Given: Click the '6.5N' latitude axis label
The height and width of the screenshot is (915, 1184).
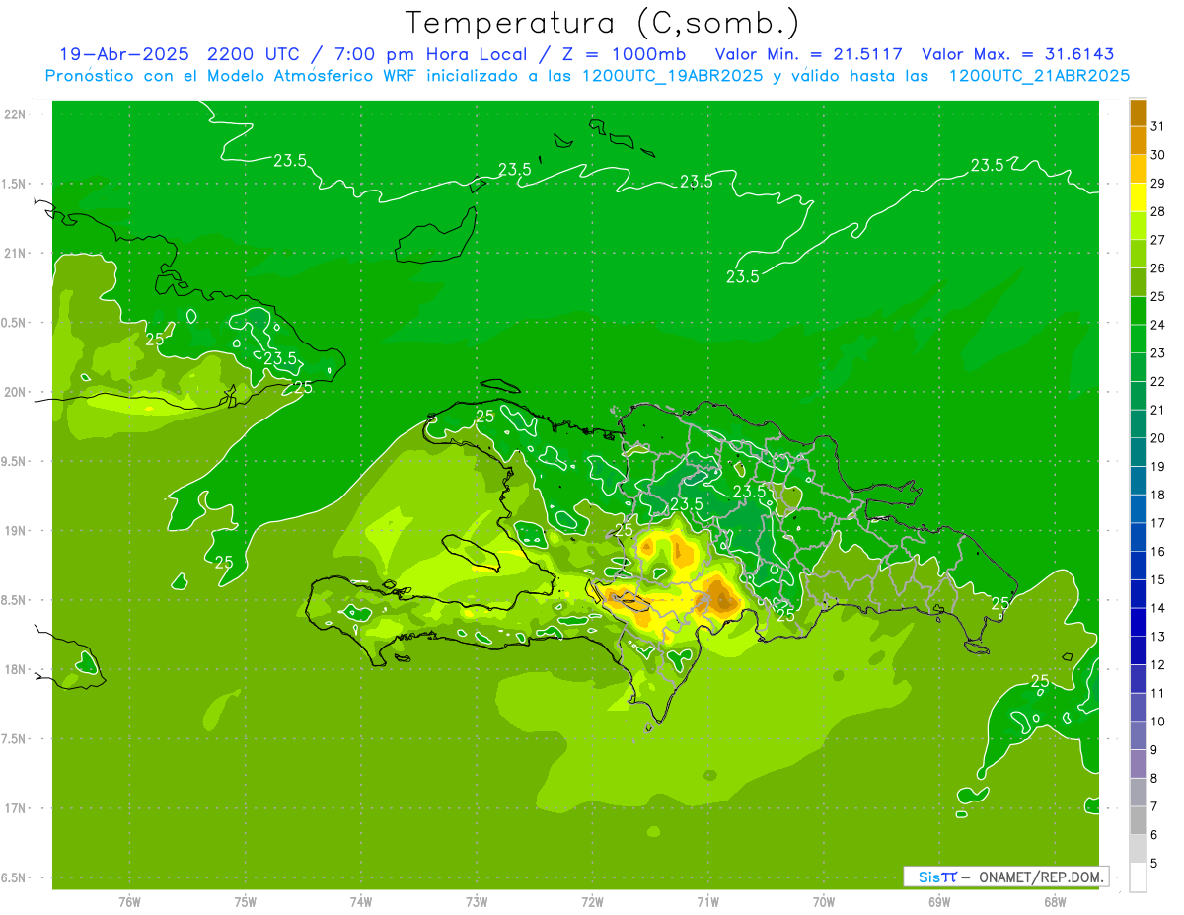Looking at the screenshot, I should (x=15, y=878).
